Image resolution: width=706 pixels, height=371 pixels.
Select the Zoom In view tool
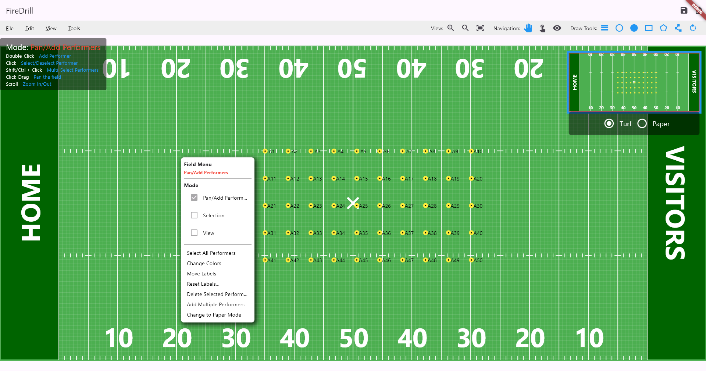[x=451, y=28]
